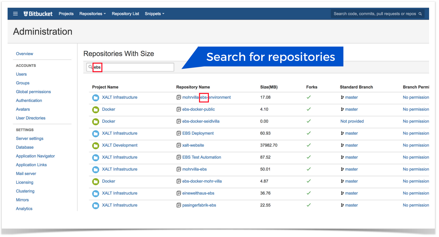Expand the Repositories dropdown menu
The width and height of the screenshot is (439, 237).
pyautogui.click(x=92, y=14)
